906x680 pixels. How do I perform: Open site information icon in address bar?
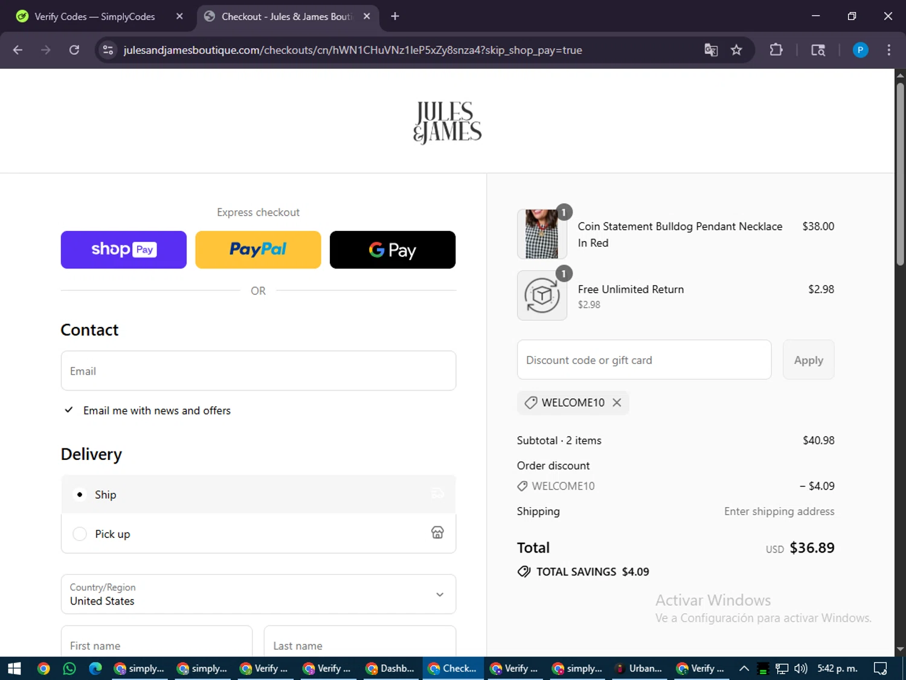point(108,50)
